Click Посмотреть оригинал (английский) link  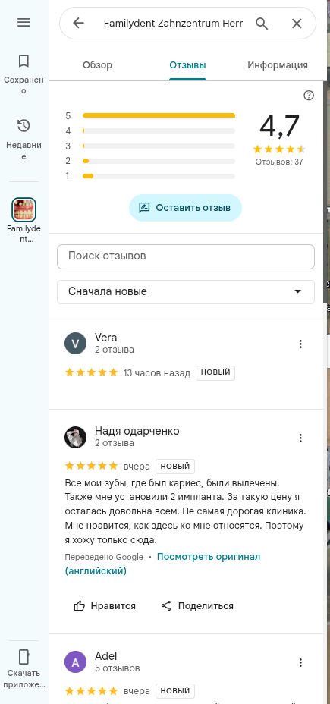[x=162, y=564]
